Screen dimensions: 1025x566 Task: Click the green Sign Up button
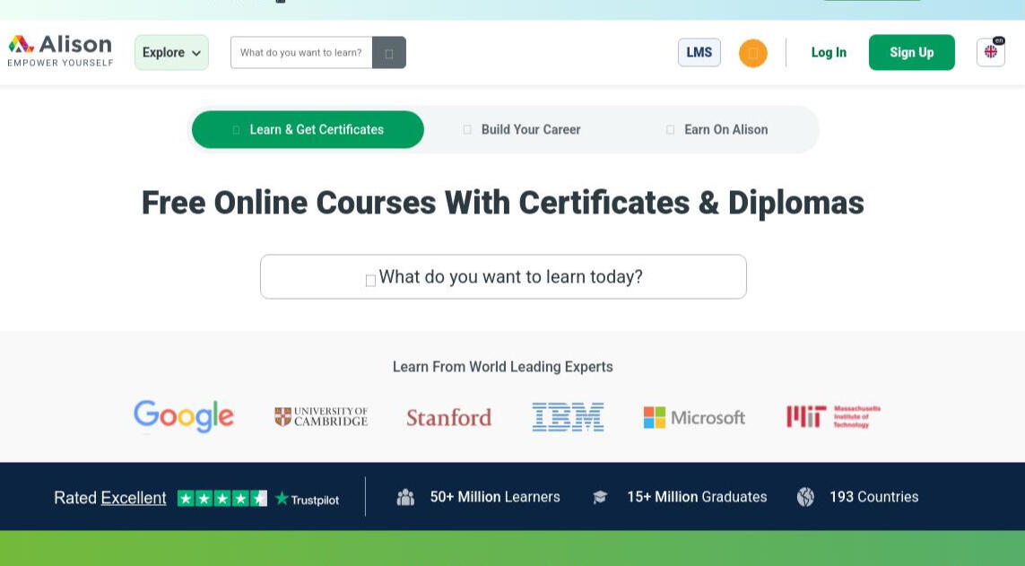click(x=911, y=52)
